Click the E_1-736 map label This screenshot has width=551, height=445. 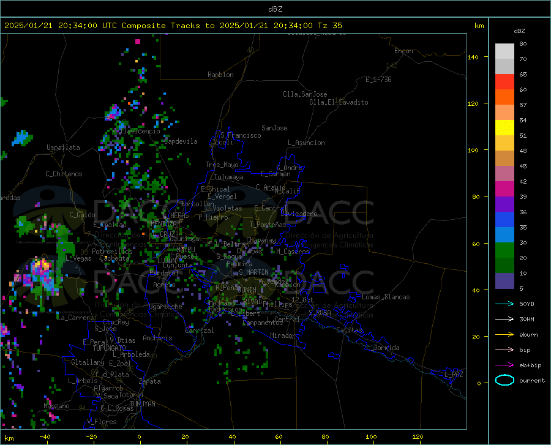coord(378,80)
